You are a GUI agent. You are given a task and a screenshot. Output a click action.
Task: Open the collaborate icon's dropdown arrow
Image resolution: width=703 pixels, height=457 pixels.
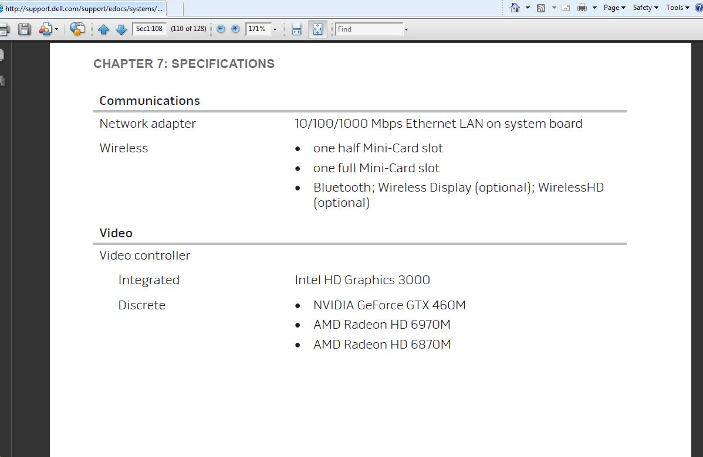(56, 29)
